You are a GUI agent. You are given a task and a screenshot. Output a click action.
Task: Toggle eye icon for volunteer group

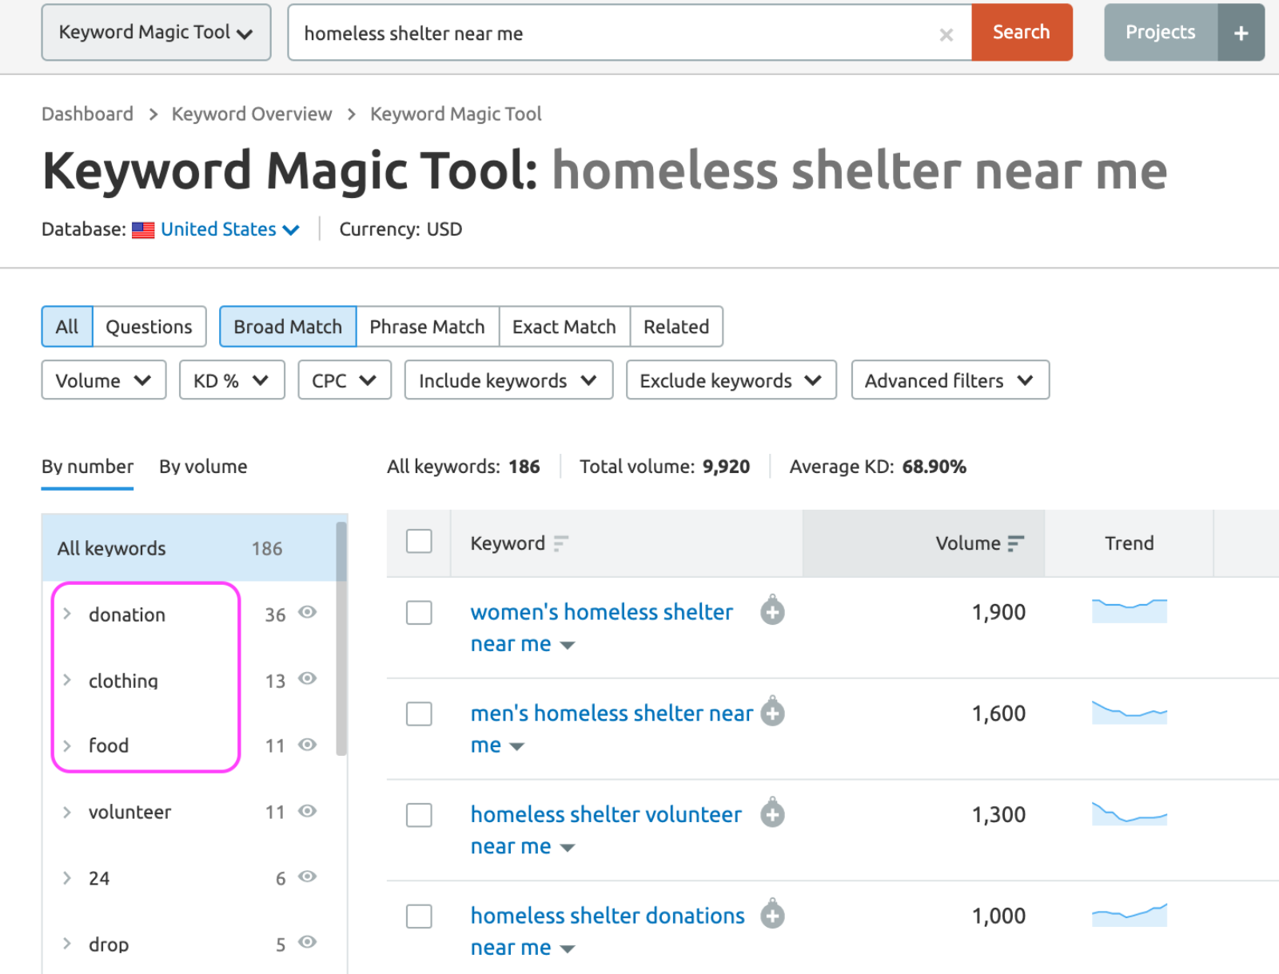308,811
